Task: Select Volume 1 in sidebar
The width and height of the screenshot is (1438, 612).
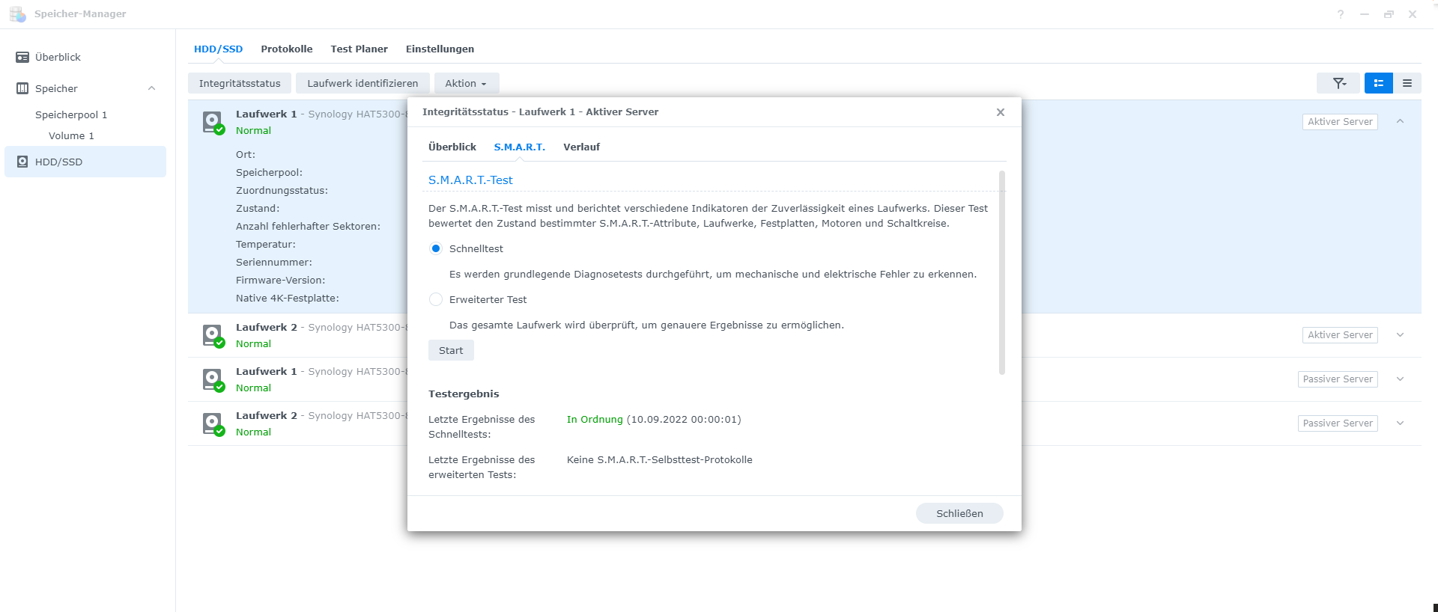Action: click(x=71, y=135)
